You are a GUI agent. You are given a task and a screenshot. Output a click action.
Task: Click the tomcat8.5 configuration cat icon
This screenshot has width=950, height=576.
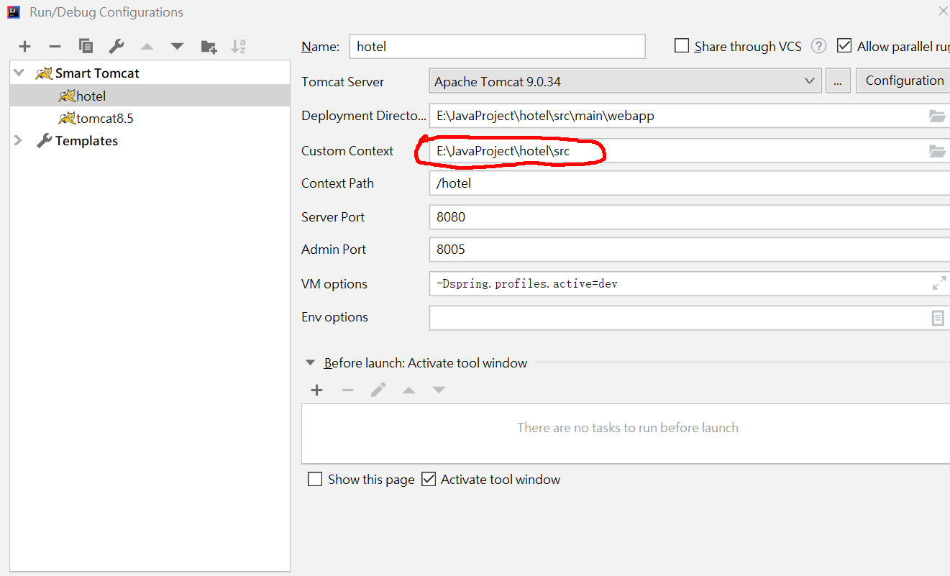coord(68,119)
